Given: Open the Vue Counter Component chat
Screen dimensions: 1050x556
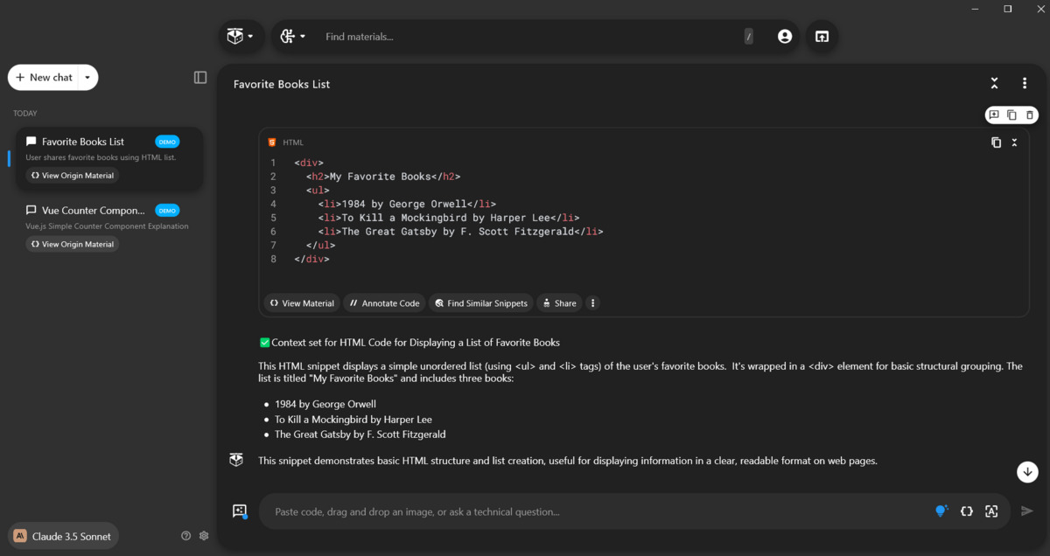Looking at the screenshot, I should tap(93, 211).
